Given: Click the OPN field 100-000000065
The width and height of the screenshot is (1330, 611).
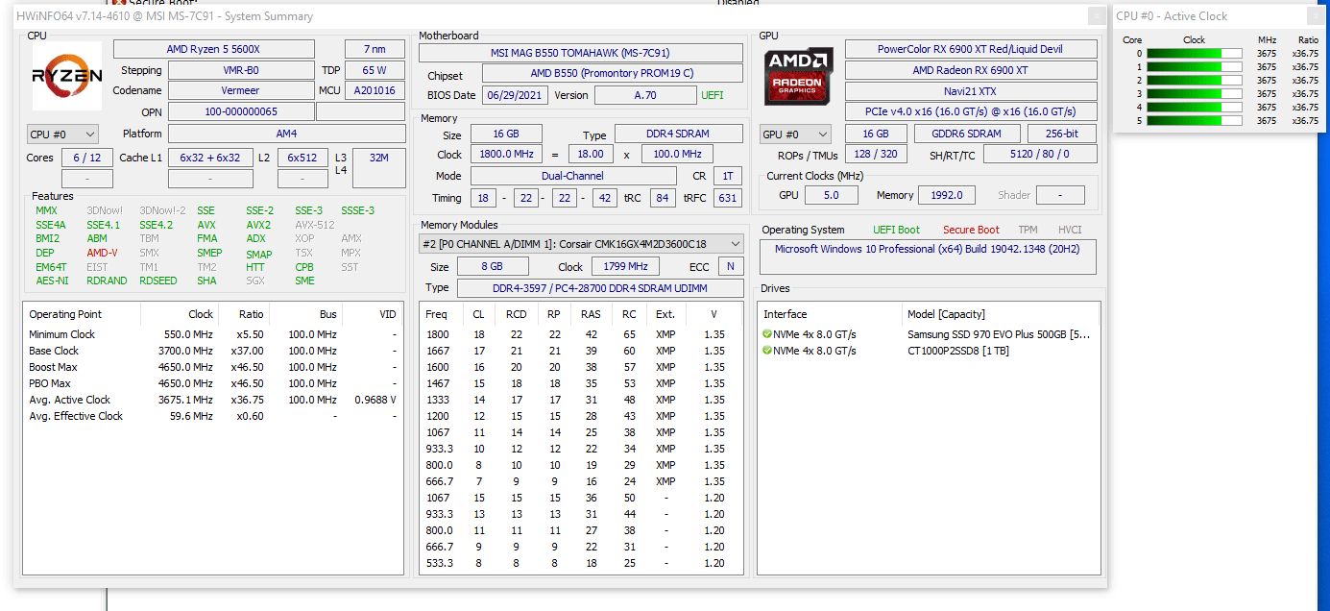Looking at the screenshot, I should click(x=241, y=111).
